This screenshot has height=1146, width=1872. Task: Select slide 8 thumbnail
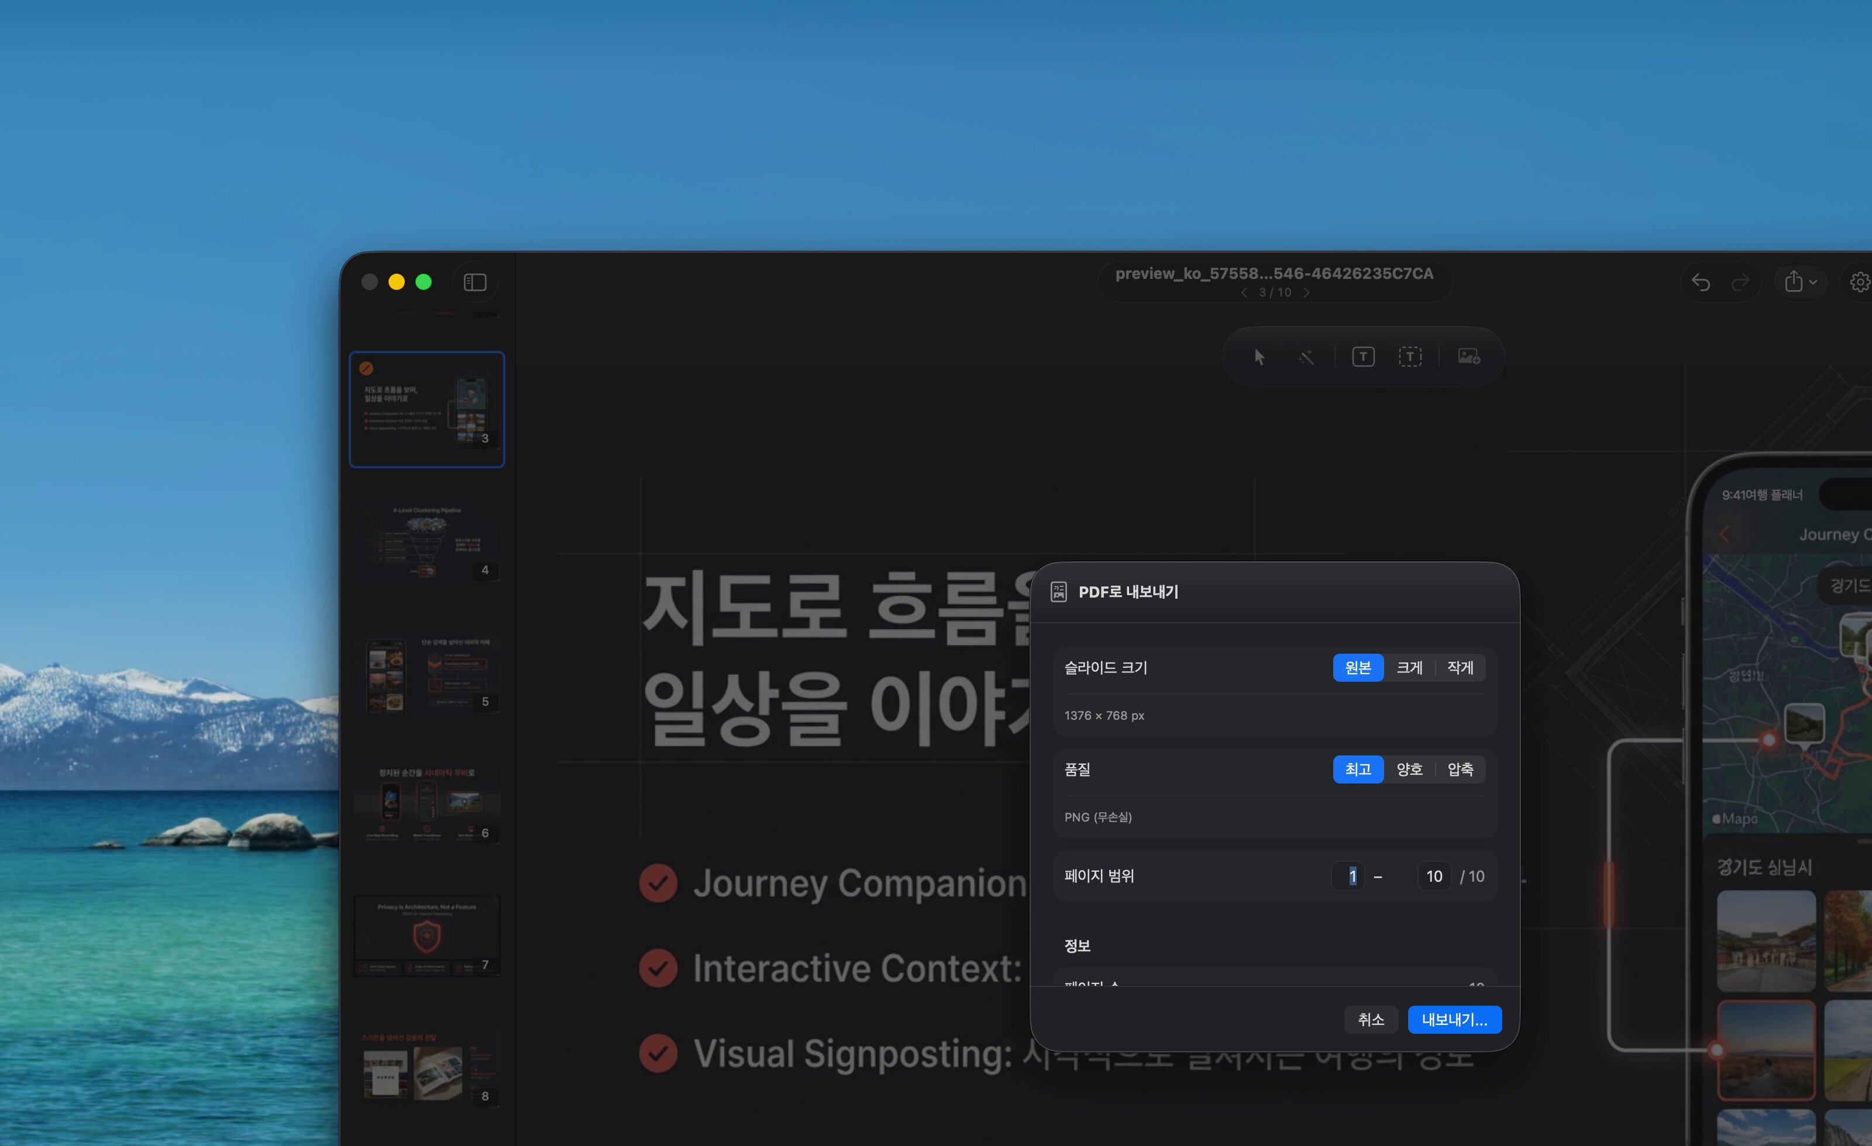427,1067
